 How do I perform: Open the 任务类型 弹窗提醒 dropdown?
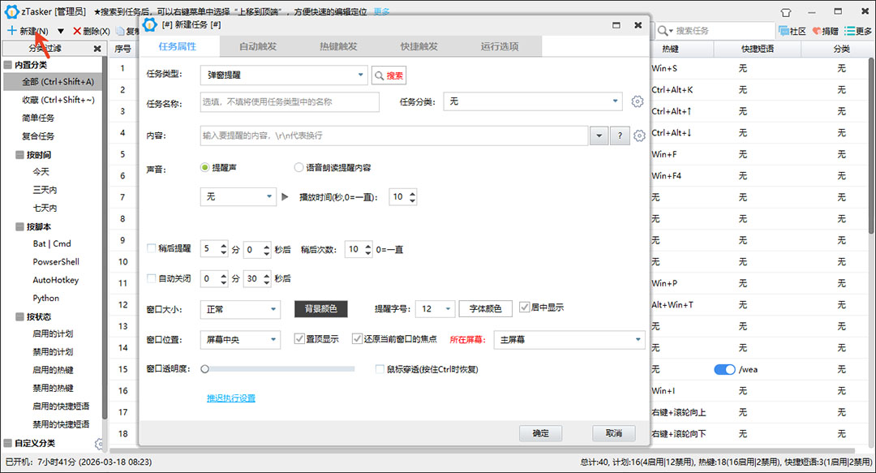pos(284,75)
